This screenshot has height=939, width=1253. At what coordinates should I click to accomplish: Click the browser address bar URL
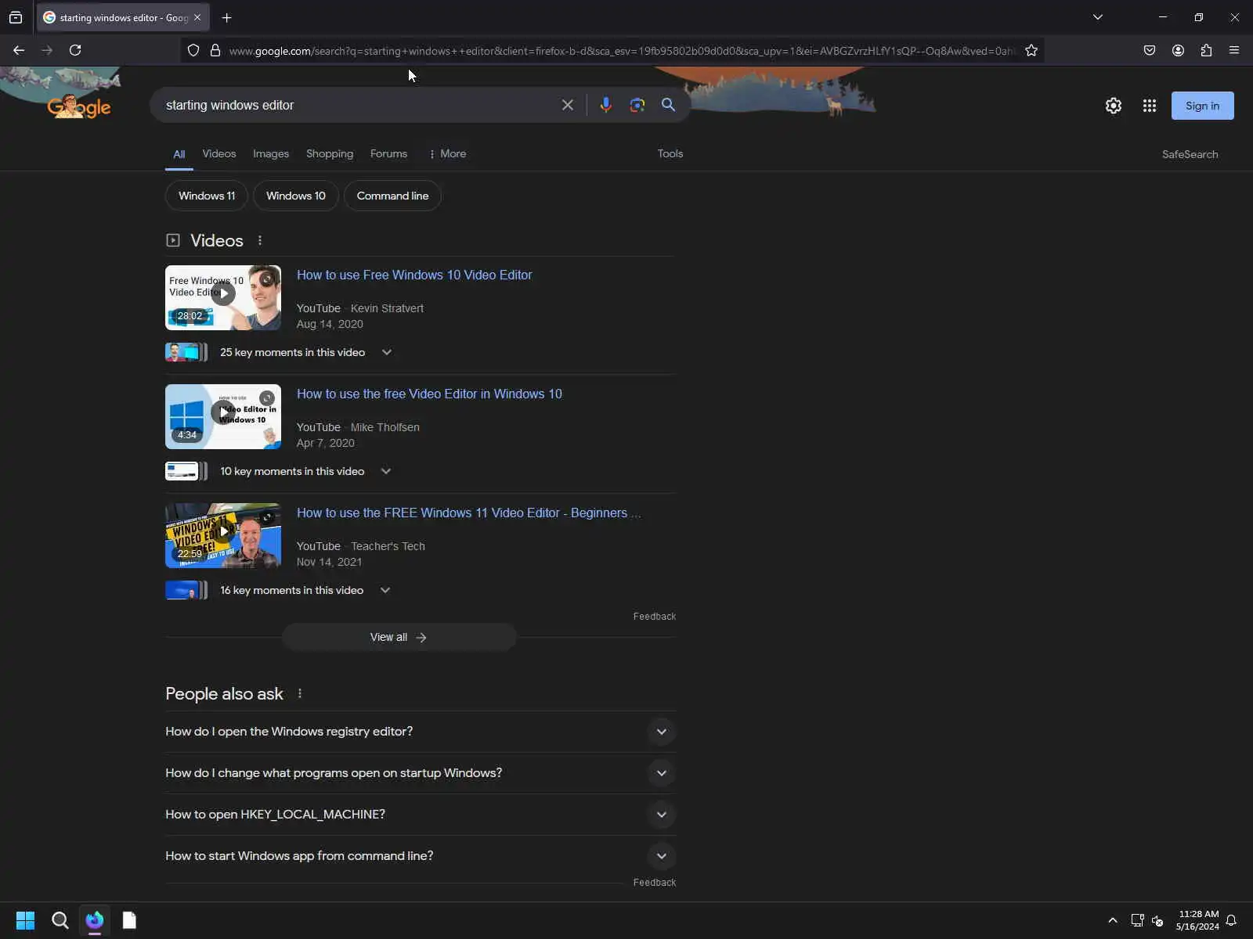point(621,51)
